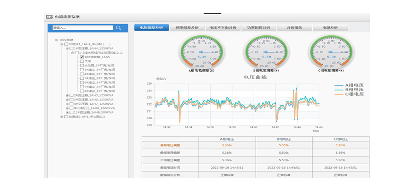Viewport: 412px width, 191px height.
Task: Expand the 11#变压器_1AH9_500KVA node
Action: [x=67, y=112]
